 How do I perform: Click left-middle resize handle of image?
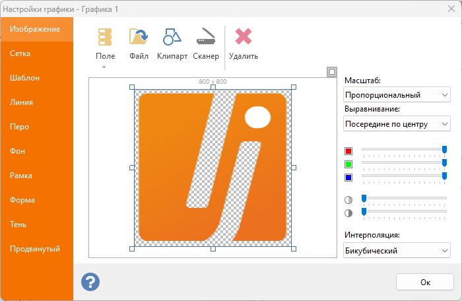tap(132, 168)
